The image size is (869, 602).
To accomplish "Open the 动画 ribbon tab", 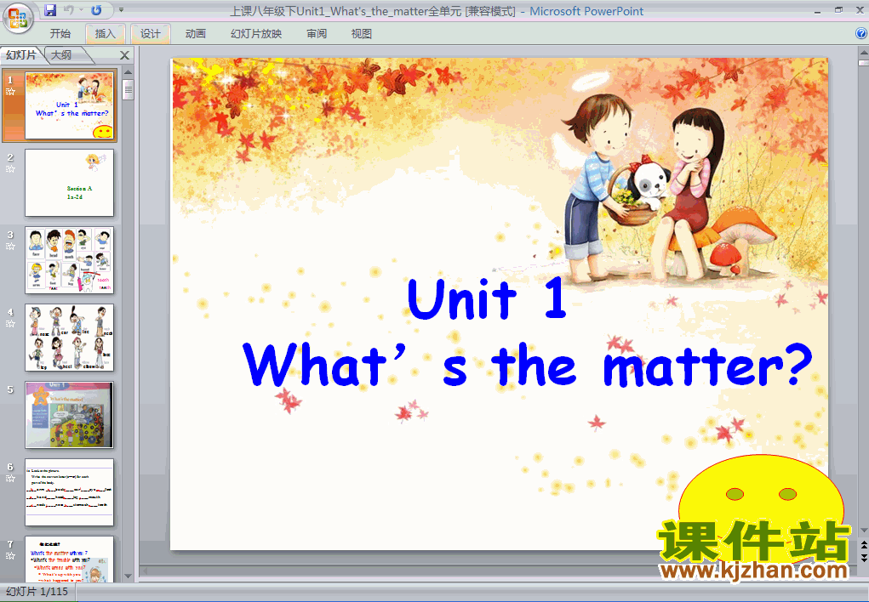I will click(195, 34).
